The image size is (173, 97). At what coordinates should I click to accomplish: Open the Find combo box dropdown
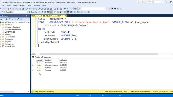click(105, 9)
